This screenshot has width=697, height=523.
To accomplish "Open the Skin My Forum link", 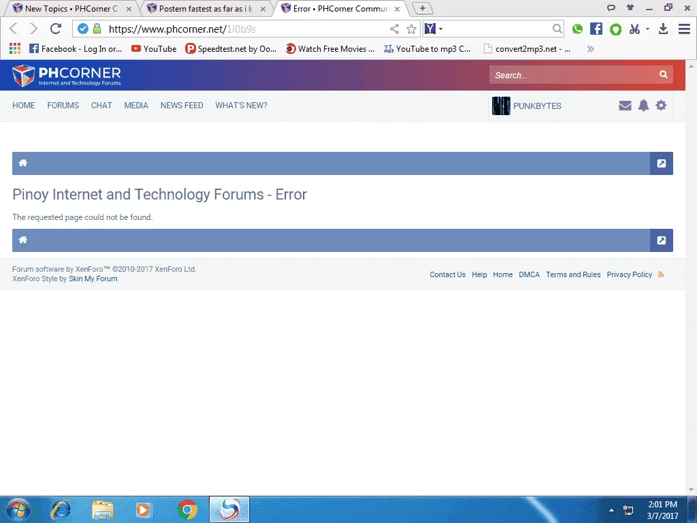I will 93,279.
